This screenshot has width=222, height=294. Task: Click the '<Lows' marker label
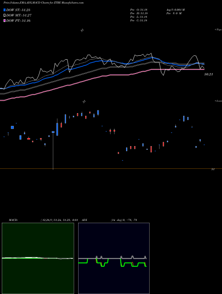[218, 101]
